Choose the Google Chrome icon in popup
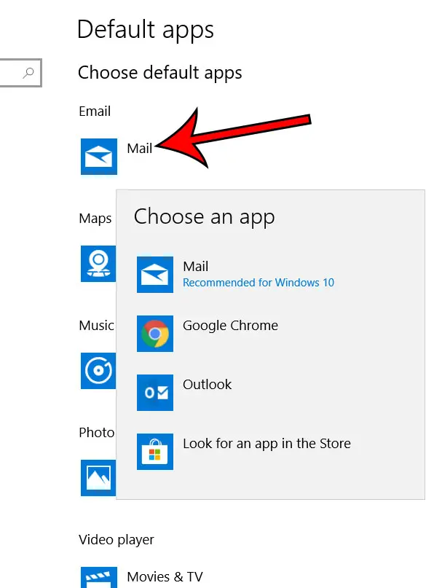Screen dimensions: 442x588 pos(155,334)
